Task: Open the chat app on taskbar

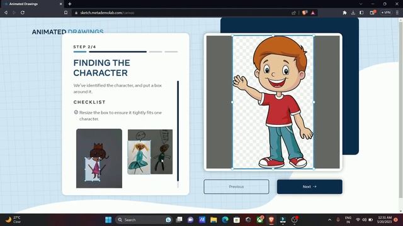Action: (190, 220)
